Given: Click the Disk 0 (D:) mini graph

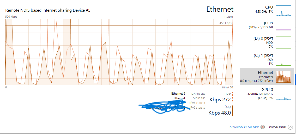Looking at the screenshot, I should (283, 42).
